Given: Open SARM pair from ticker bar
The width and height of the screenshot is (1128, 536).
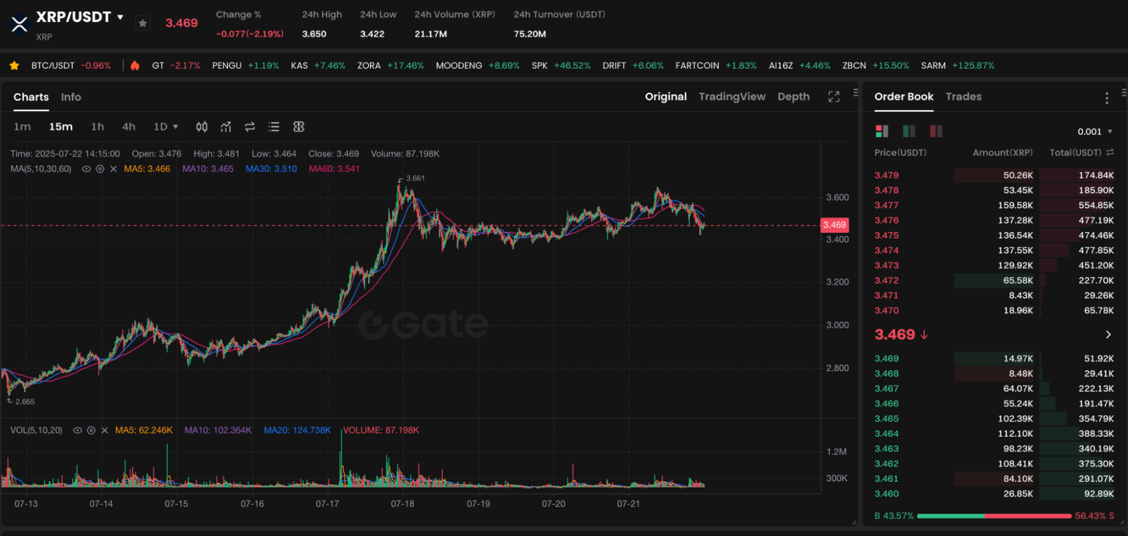Looking at the screenshot, I should click(x=957, y=65).
